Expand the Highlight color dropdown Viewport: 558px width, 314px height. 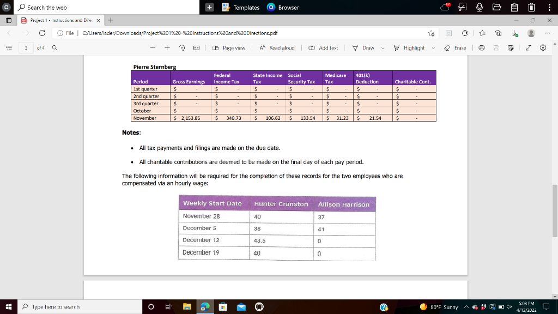[x=433, y=48]
